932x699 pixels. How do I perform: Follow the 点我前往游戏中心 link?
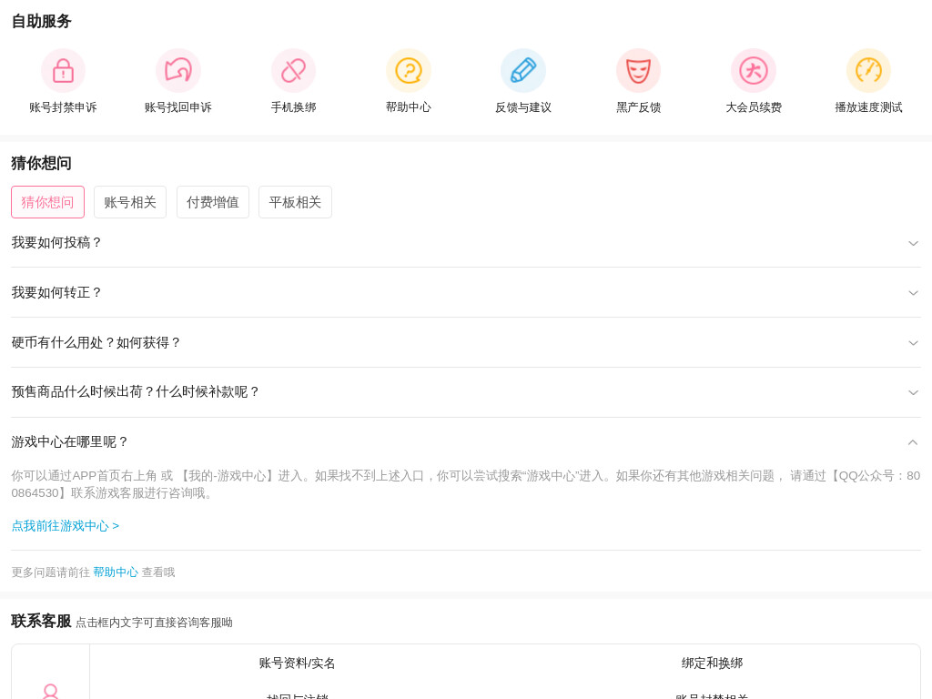66,526
